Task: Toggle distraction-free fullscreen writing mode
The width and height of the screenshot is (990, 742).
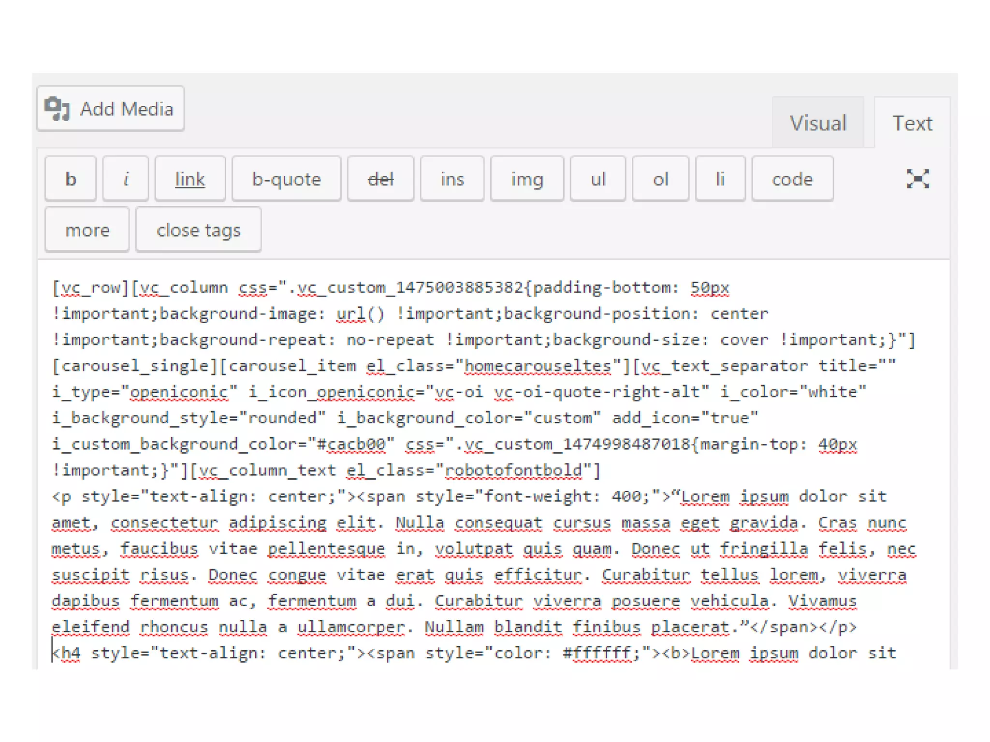Action: (917, 179)
